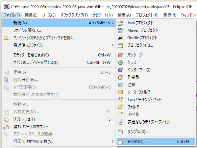197x148 pixels.
Task: Click the プロジェクト(R)... window icon
Action: pos(121,45)
